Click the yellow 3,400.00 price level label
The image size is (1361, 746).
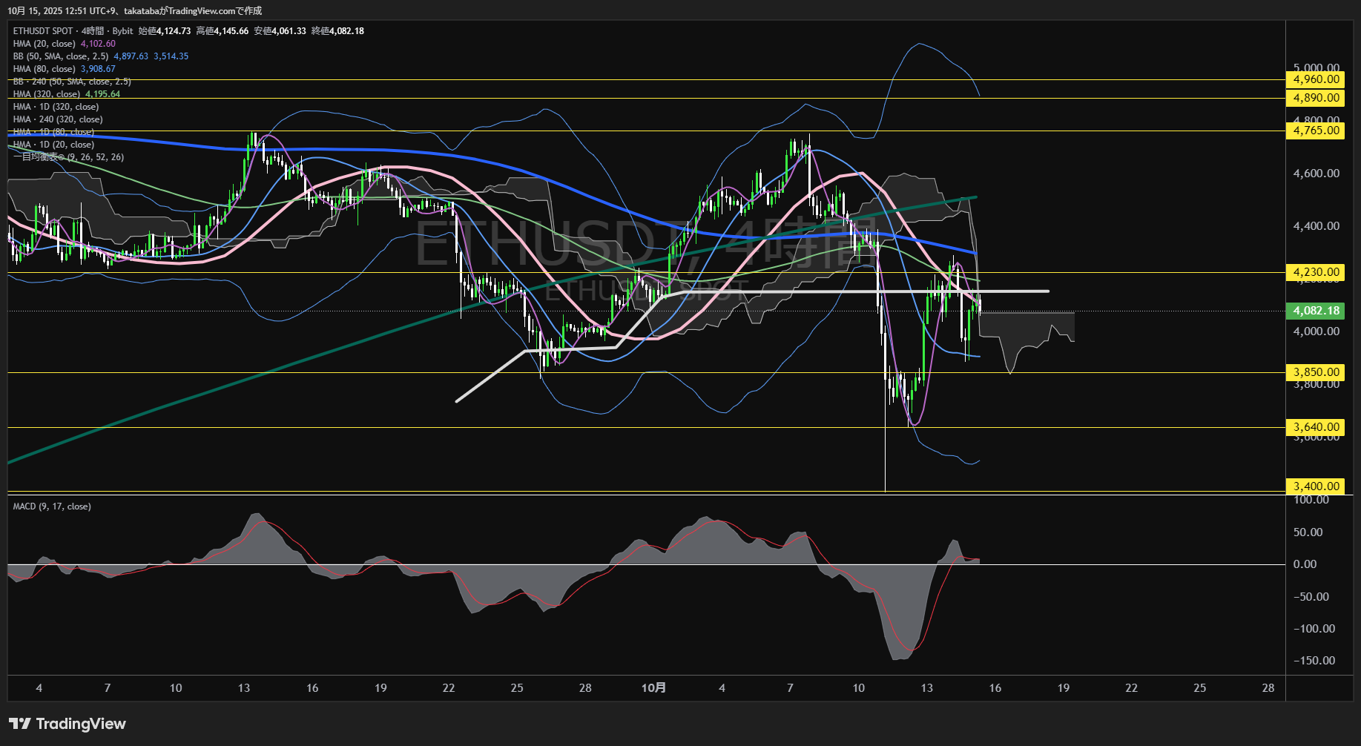pos(1316,486)
